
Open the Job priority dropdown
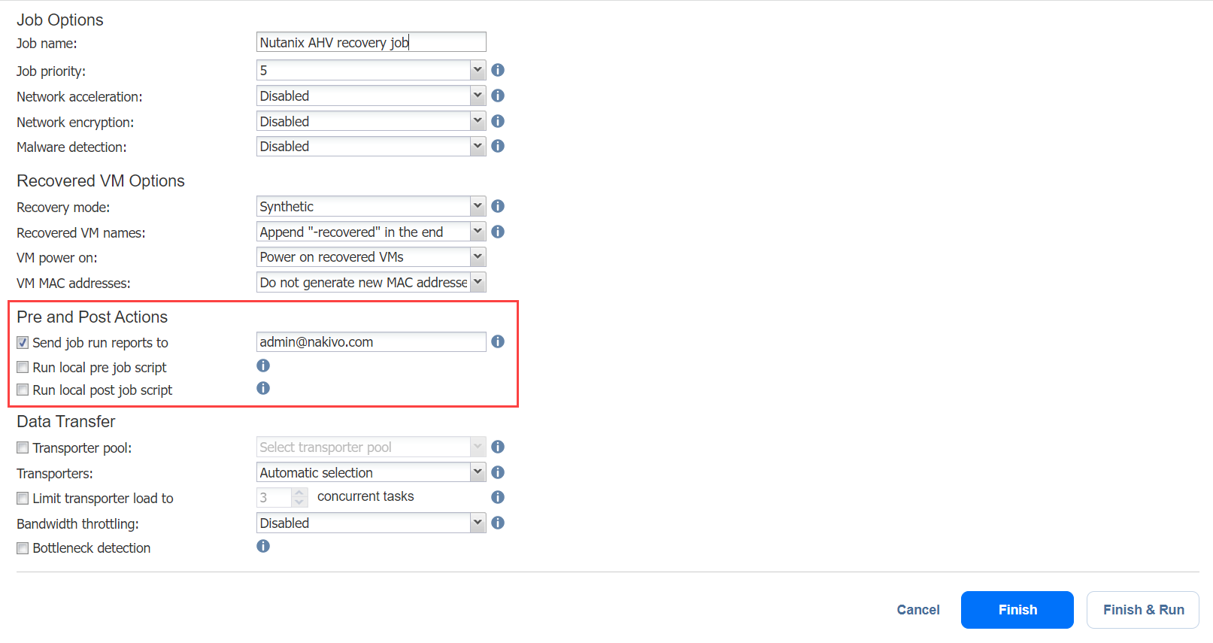[x=371, y=70]
